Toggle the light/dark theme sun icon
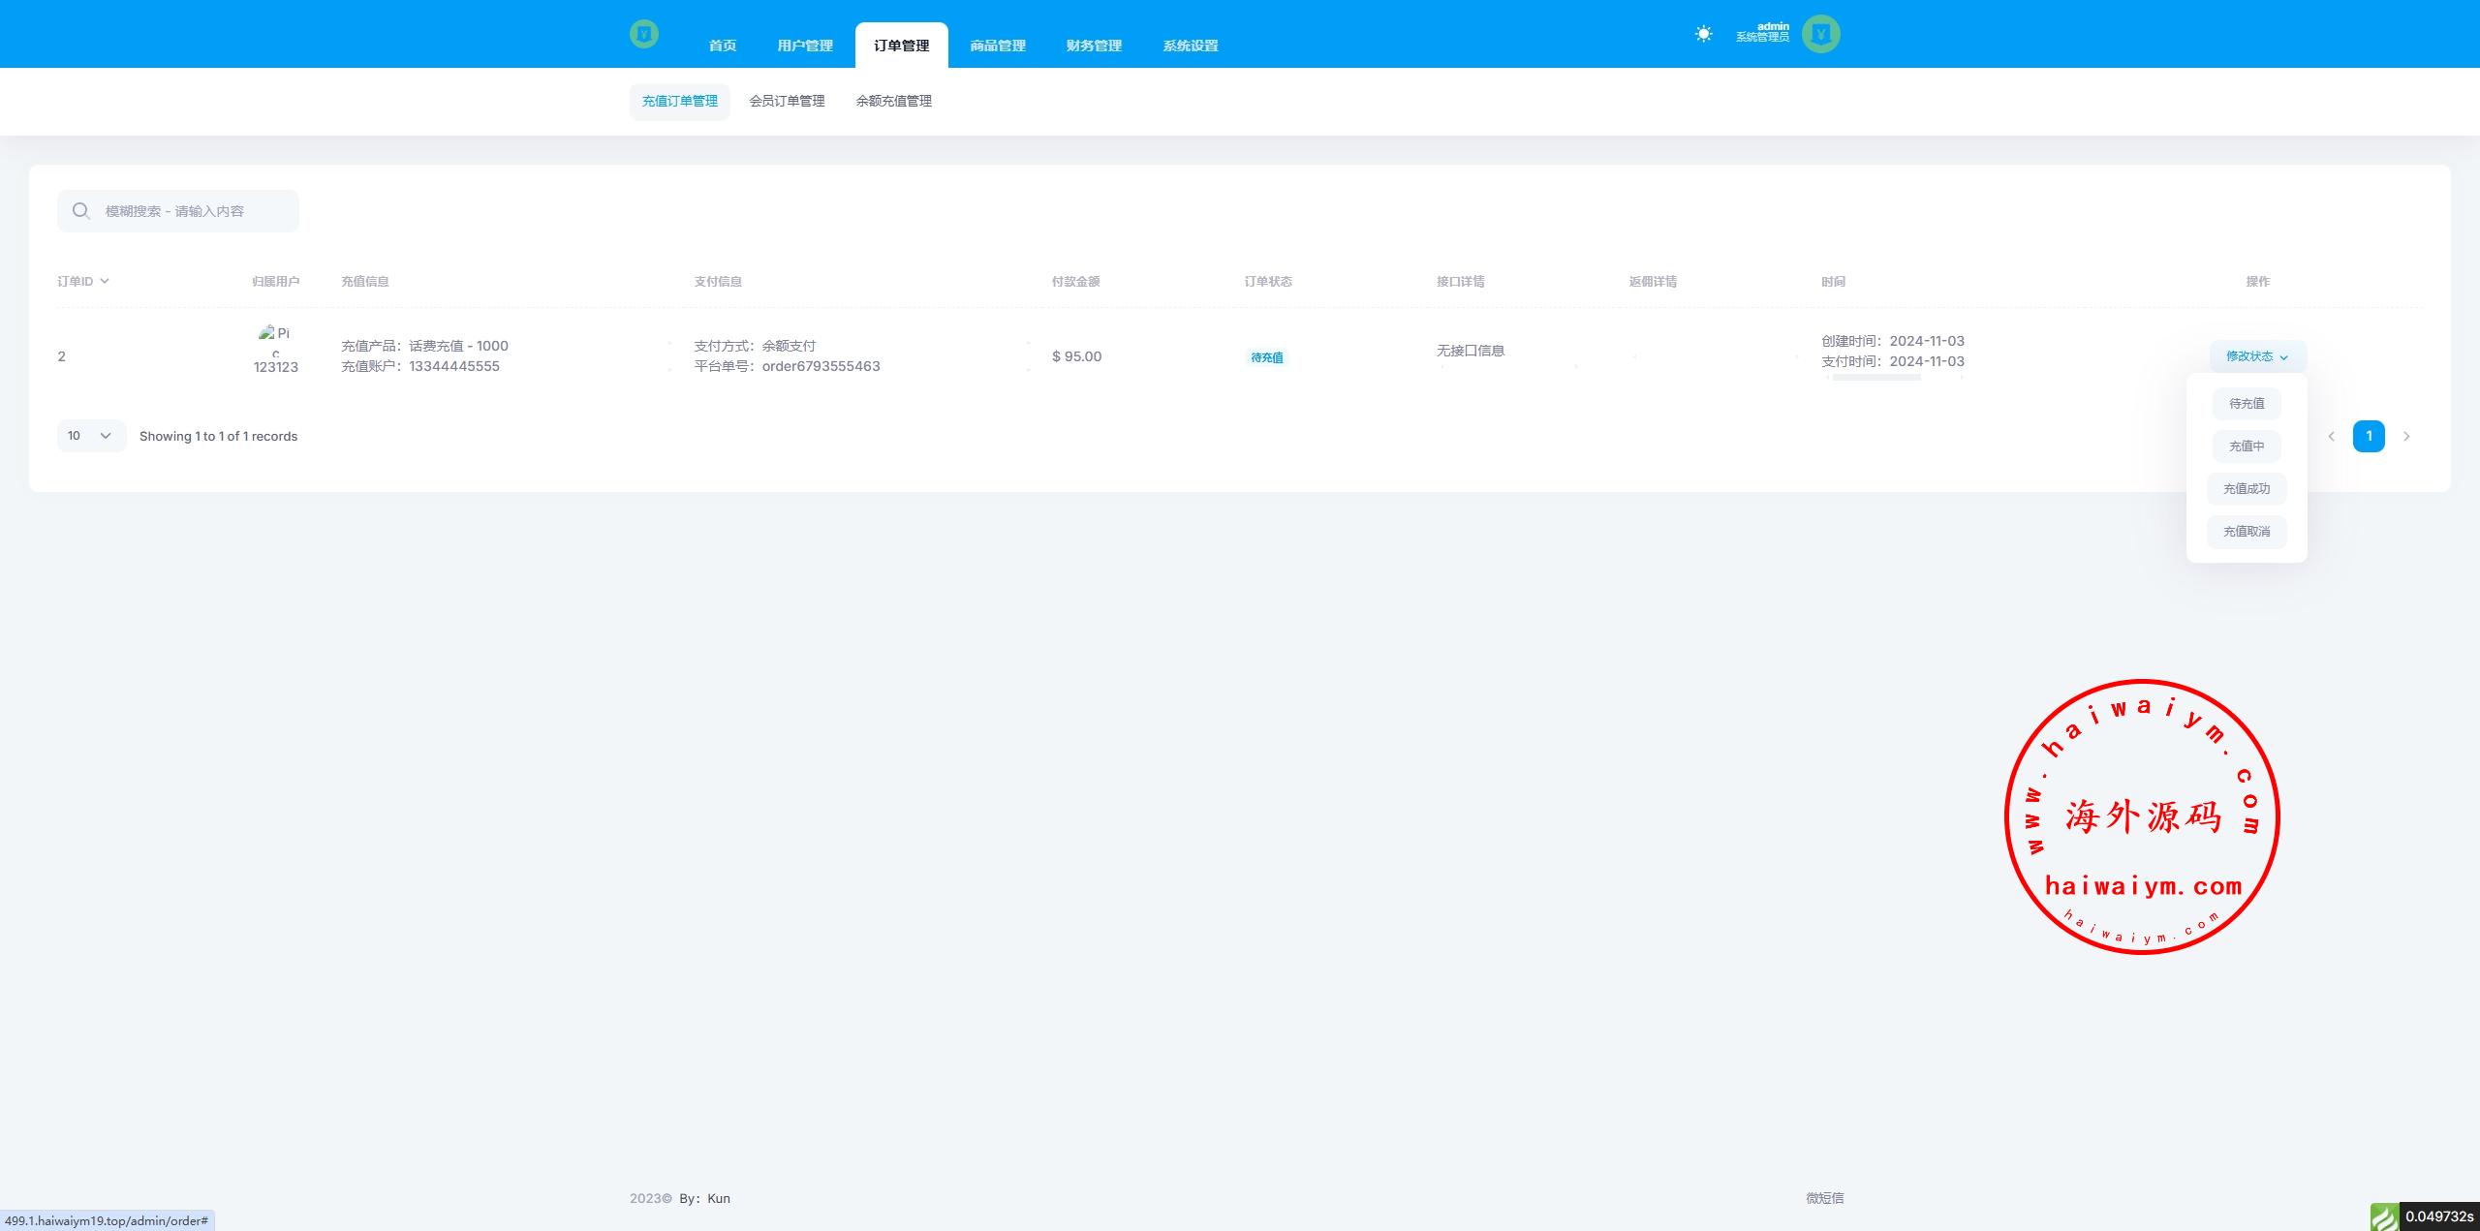The image size is (2480, 1231). pos(1703,34)
